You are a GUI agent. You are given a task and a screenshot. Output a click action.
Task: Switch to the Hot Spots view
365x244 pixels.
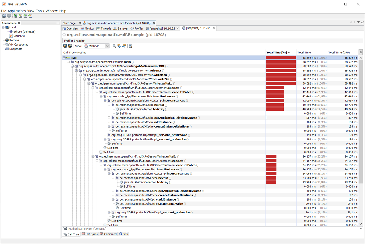(89, 234)
